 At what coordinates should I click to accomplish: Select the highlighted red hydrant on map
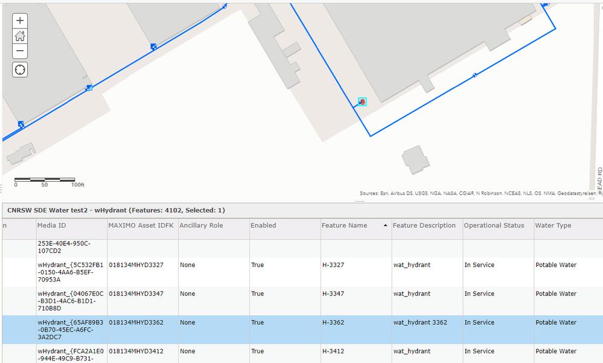point(362,101)
